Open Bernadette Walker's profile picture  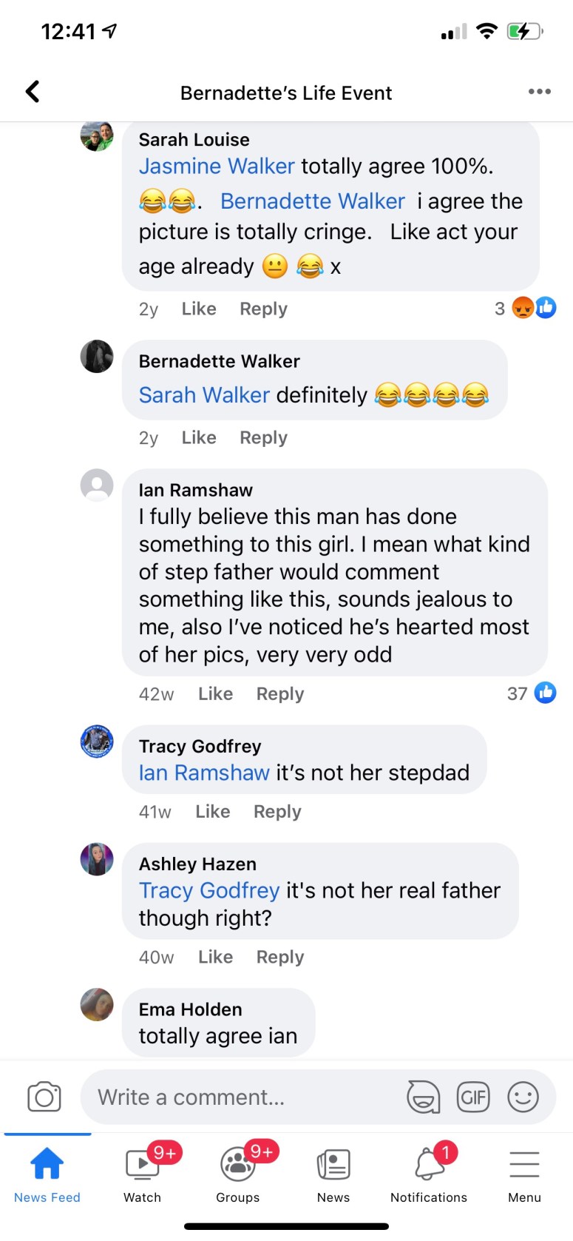97,357
